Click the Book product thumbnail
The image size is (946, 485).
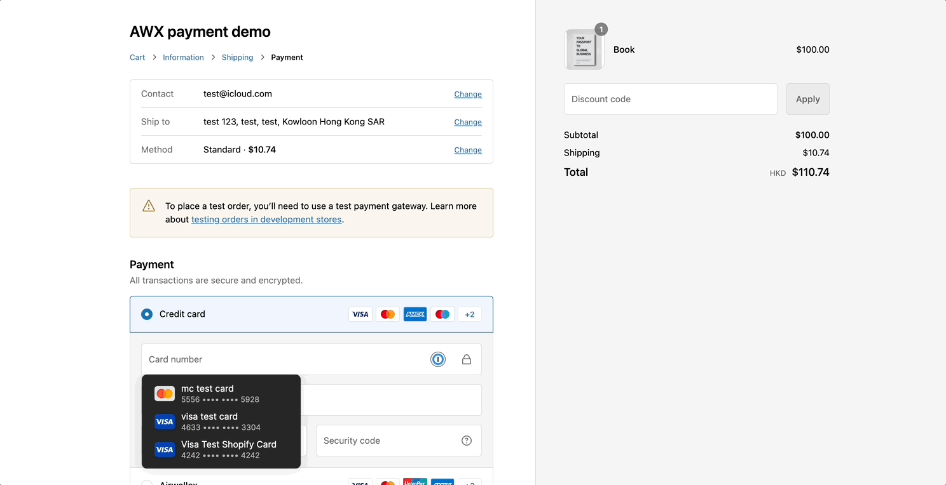pyautogui.click(x=584, y=47)
